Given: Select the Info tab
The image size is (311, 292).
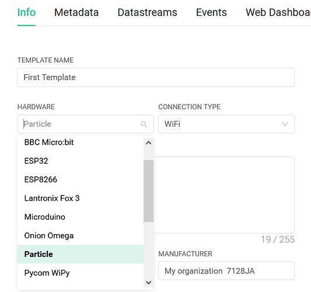Looking at the screenshot, I should click(x=26, y=12).
